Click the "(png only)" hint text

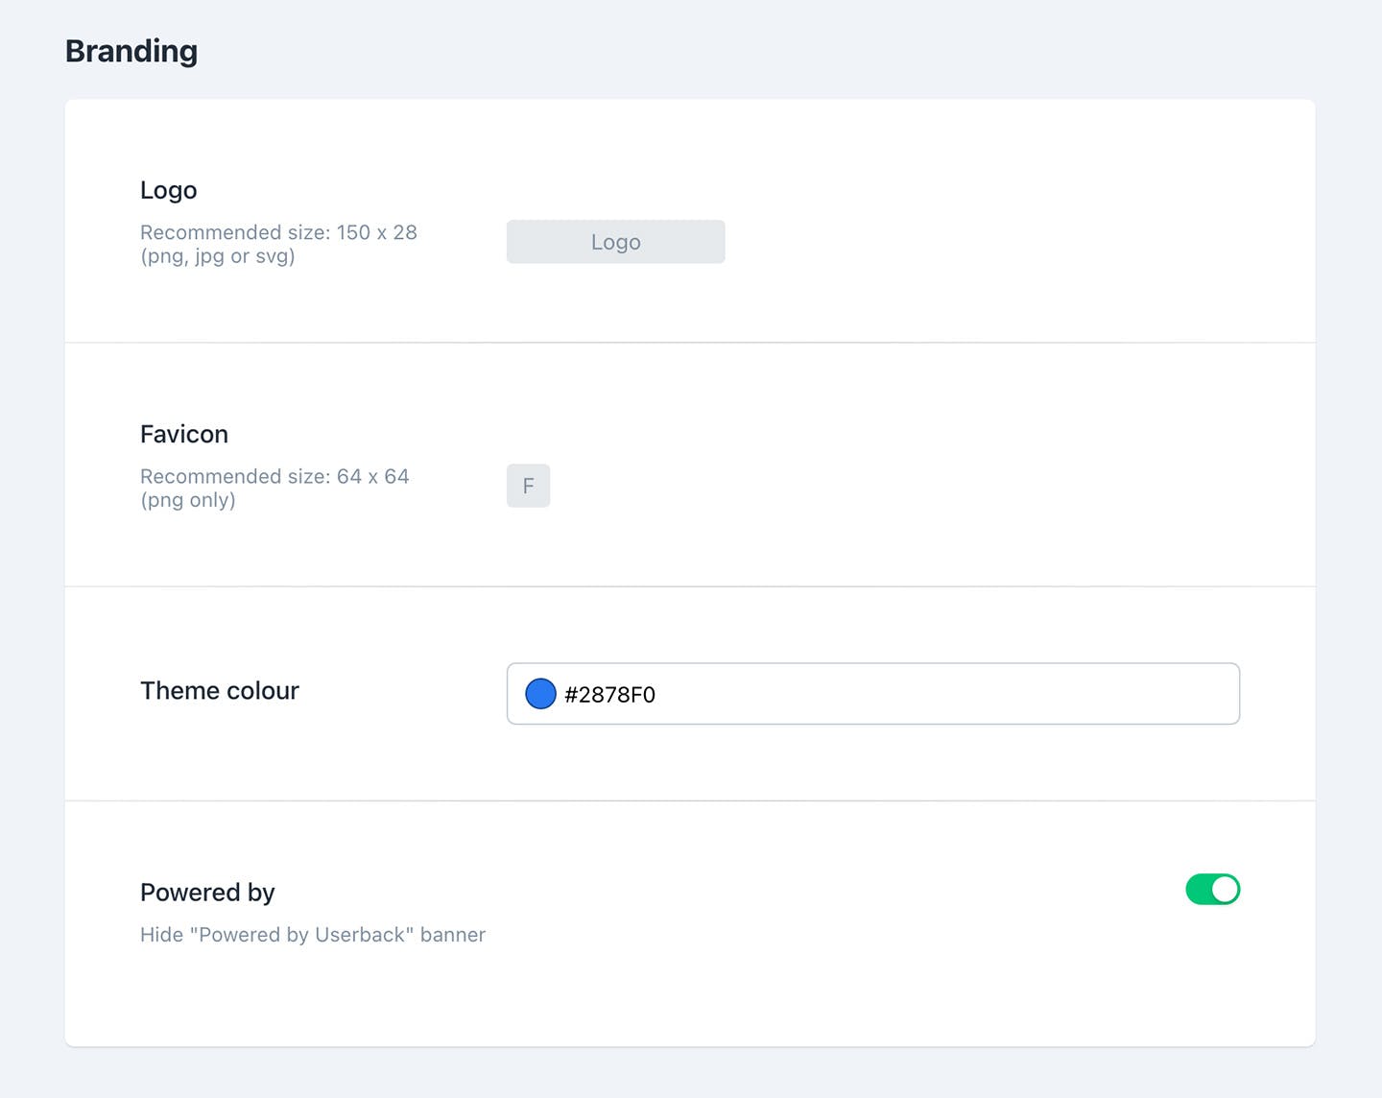188,500
